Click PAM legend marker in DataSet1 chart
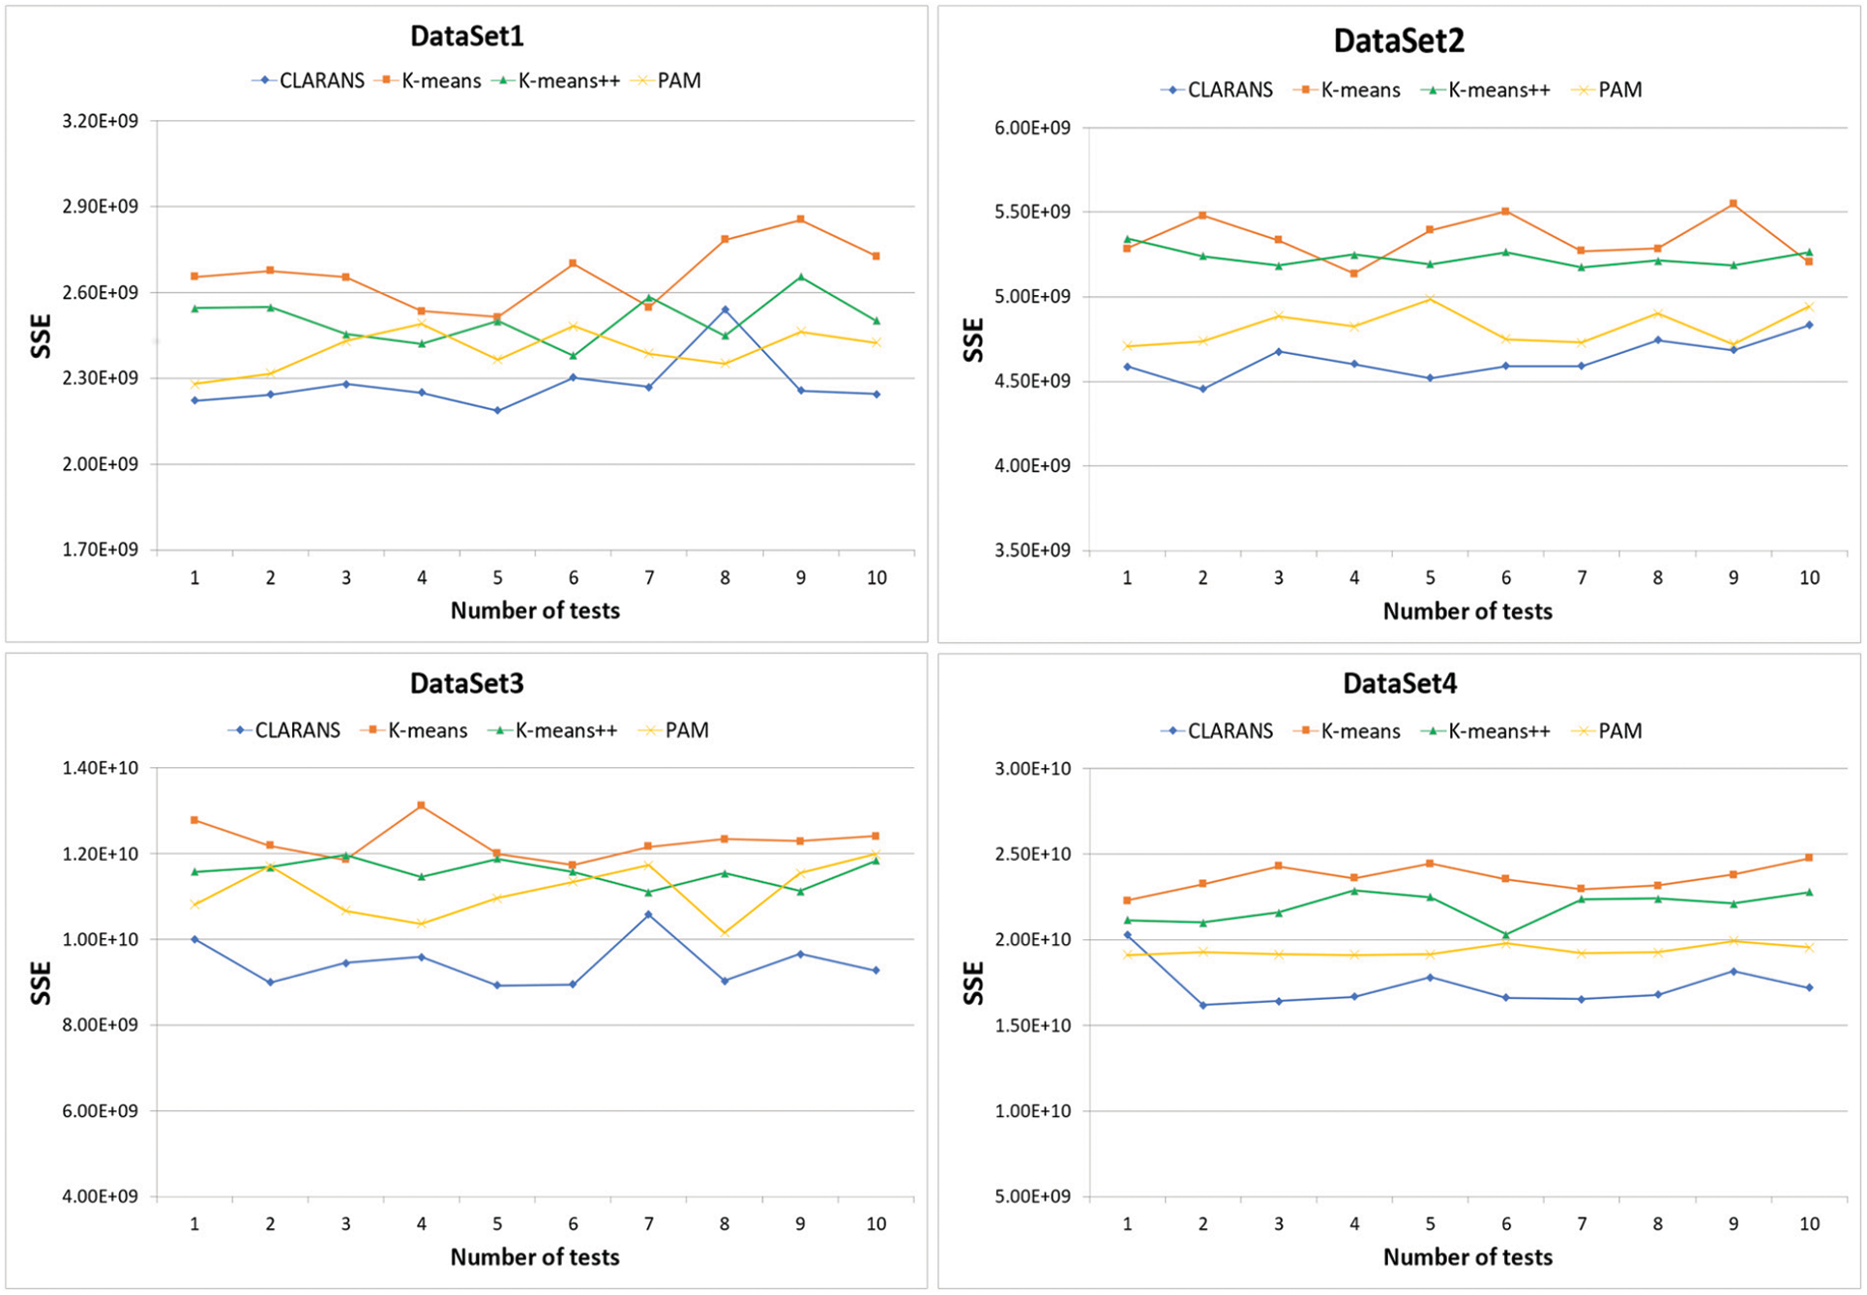The image size is (1867, 1295). click(641, 80)
